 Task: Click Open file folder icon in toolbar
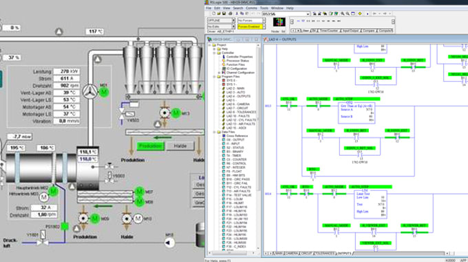coord(219,14)
